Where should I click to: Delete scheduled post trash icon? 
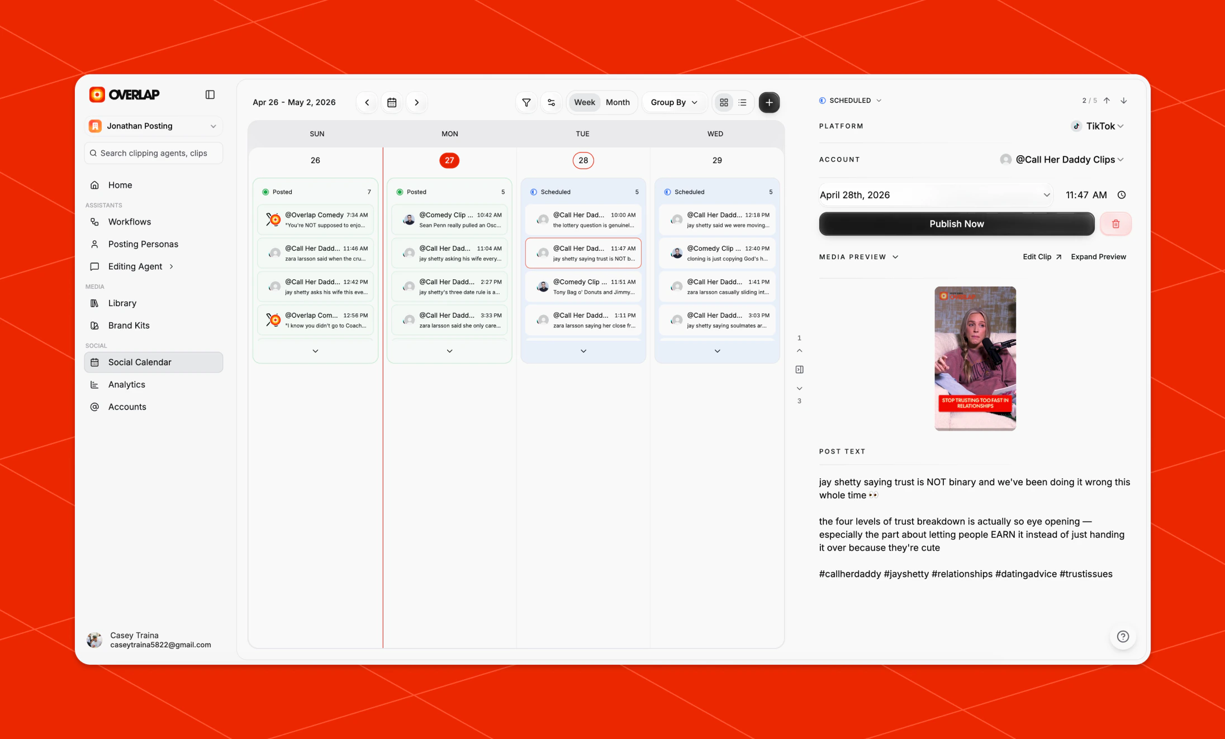[1115, 224]
